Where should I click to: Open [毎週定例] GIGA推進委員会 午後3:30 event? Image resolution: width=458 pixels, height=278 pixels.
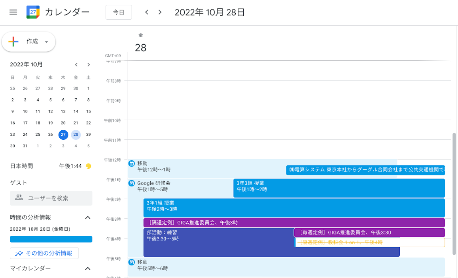point(369,233)
